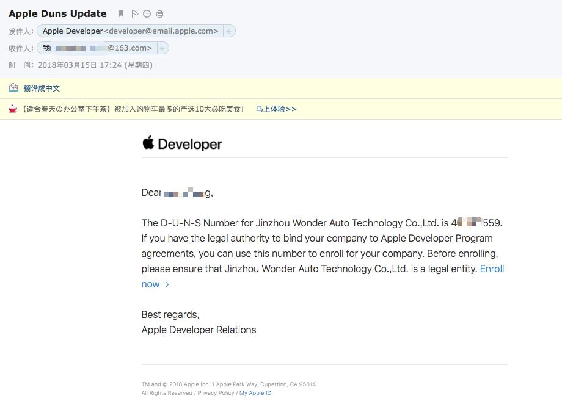562x404 pixels.
Task: Select the Apple Developer sender chip
Action: click(x=130, y=31)
